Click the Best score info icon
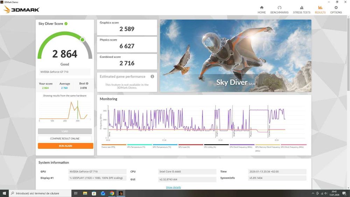Screen dimensions: 350x197 [x=87, y=83]
